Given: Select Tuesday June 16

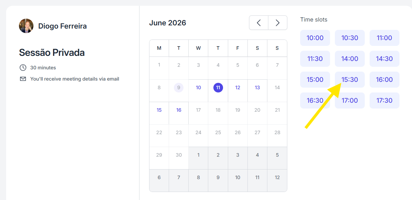Looking at the screenshot, I should (x=179, y=110).
